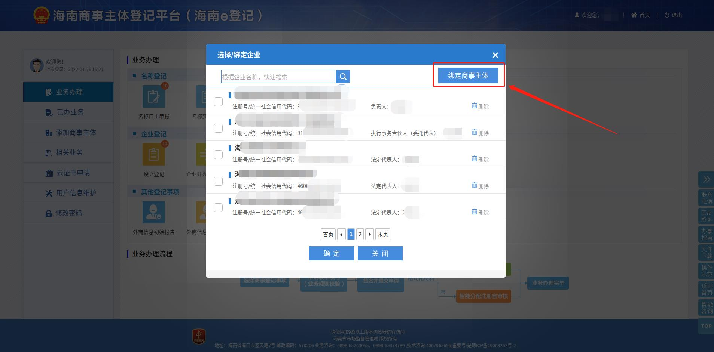Jump to page 2 of enterprise list
The width and height of the screenshot is (714, 352).
pos(360,234)
